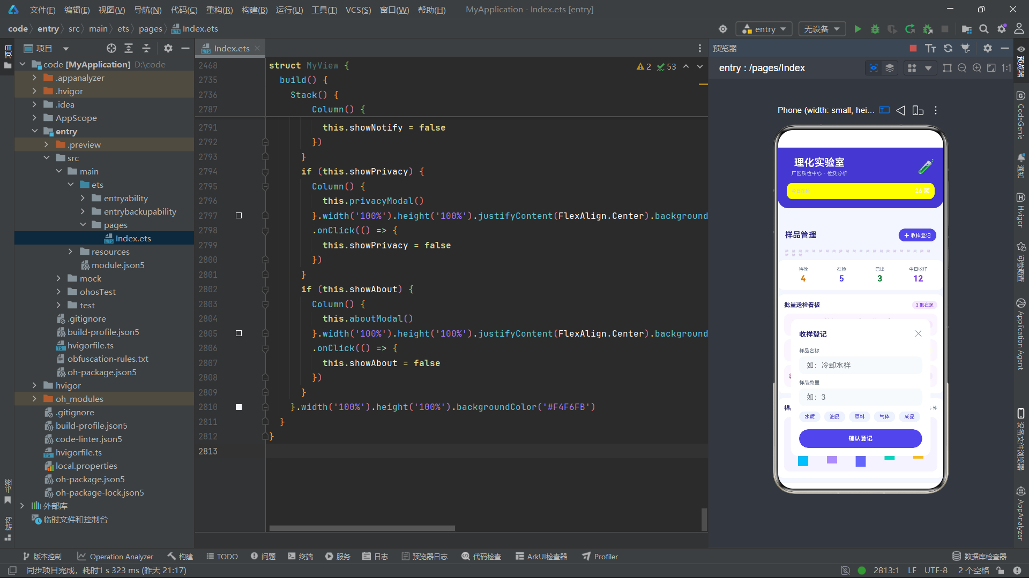
Task: Select the 气体 chip in preview
Action: point(884,416)
